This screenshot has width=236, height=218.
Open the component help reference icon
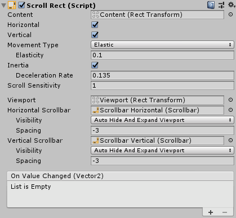click(211, 5)
